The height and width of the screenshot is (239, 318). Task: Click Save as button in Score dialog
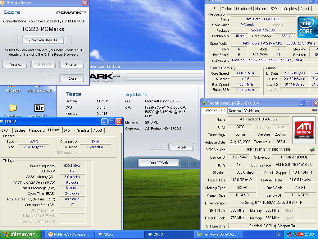(x=73, y=65)
